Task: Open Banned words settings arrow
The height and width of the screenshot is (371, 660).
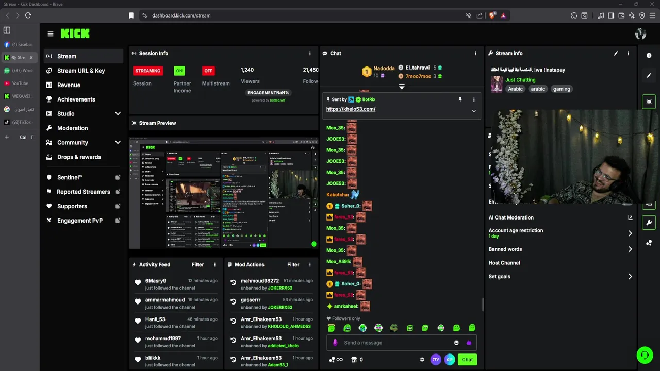Action: pyautogui.click(x=630, y=249)
